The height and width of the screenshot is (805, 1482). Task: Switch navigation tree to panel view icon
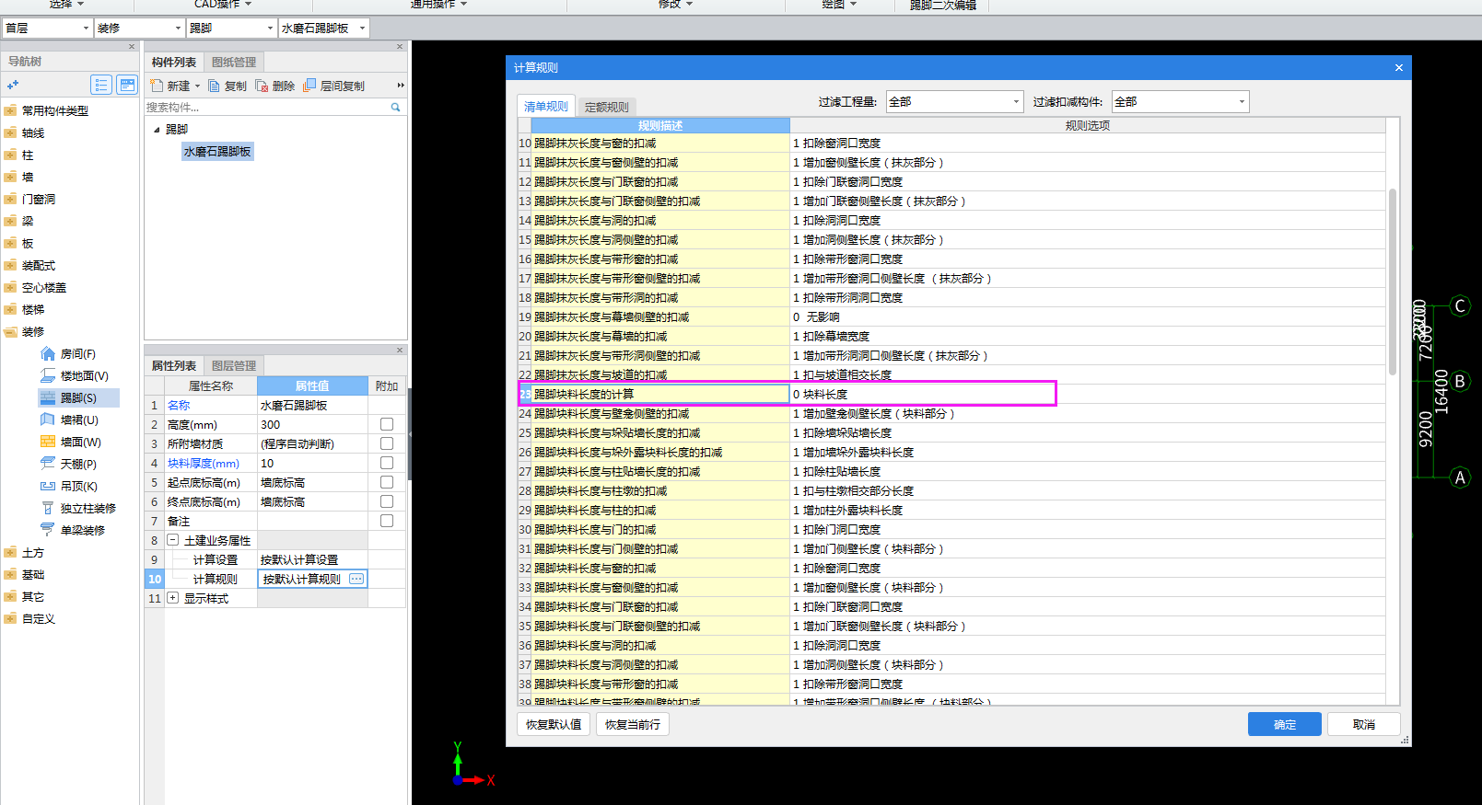pos(127,85)
